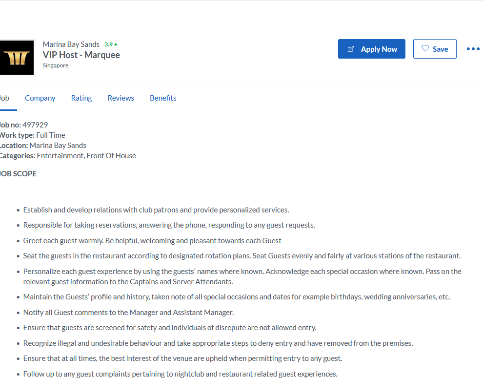
Task: Click the Entertainment, Front Of House categories text
Action: click(x=86, y=156)
